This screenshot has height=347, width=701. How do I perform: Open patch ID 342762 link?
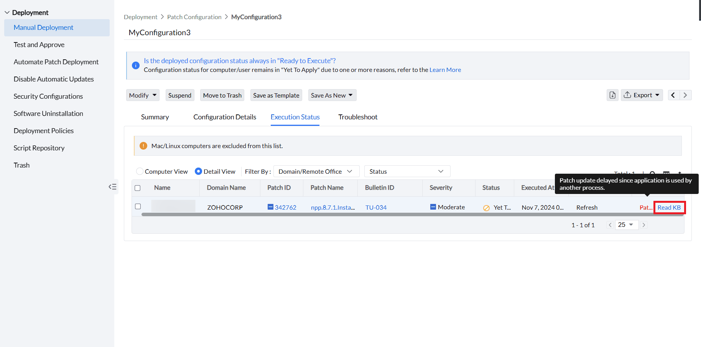click(286, 207)
